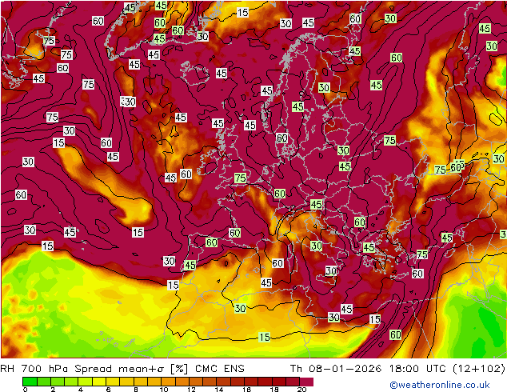Click the colour scale tick label '0'
The height and width of the screenshot is (392, 507).
[x=26, y=390]
